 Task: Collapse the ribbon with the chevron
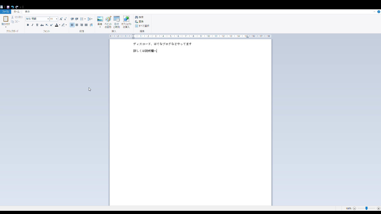(374, 11)
